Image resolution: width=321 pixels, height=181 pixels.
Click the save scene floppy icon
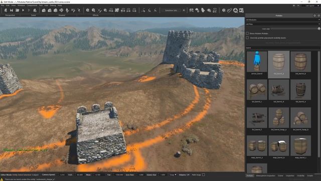coord(12,10)
